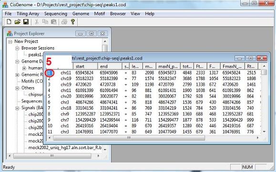276x172 pixels.
Task: Click the FmaxN_... column header
Action: [232, 66]
